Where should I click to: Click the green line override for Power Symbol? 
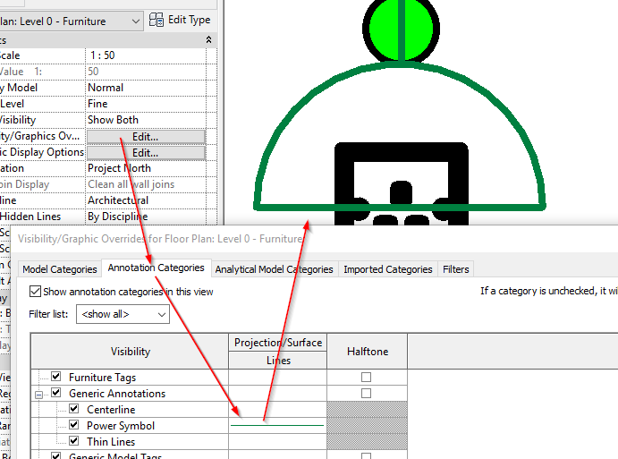coord(277,426)
